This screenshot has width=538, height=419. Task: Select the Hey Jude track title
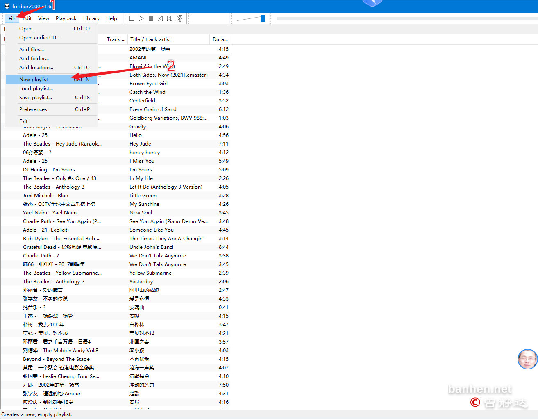140,144
